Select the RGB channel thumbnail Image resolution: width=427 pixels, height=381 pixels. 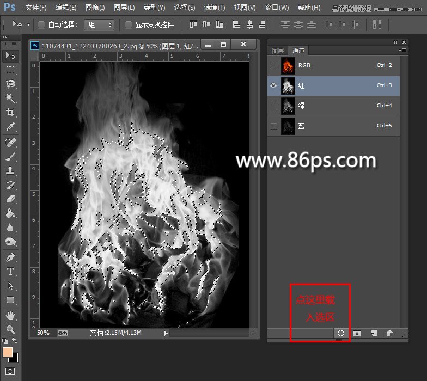(288, 65)
